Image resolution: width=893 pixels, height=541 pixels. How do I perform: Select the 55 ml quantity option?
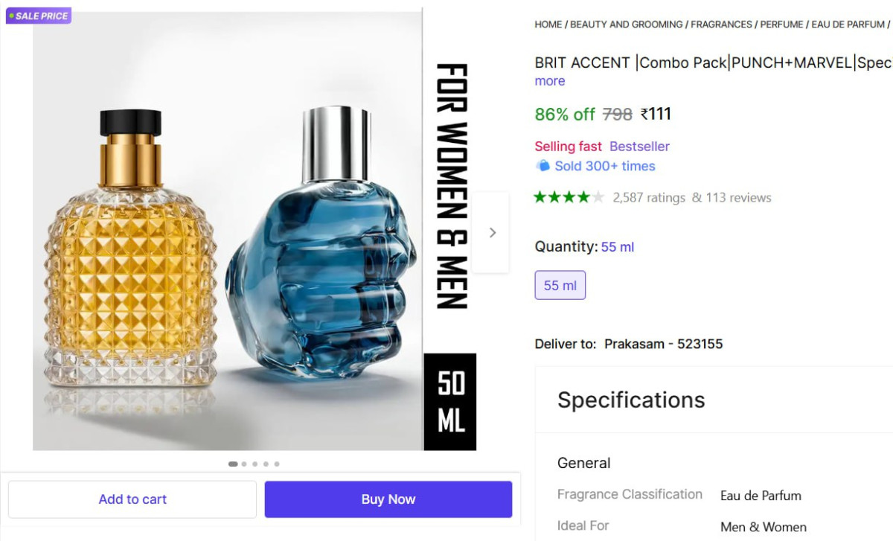point(560,286)
